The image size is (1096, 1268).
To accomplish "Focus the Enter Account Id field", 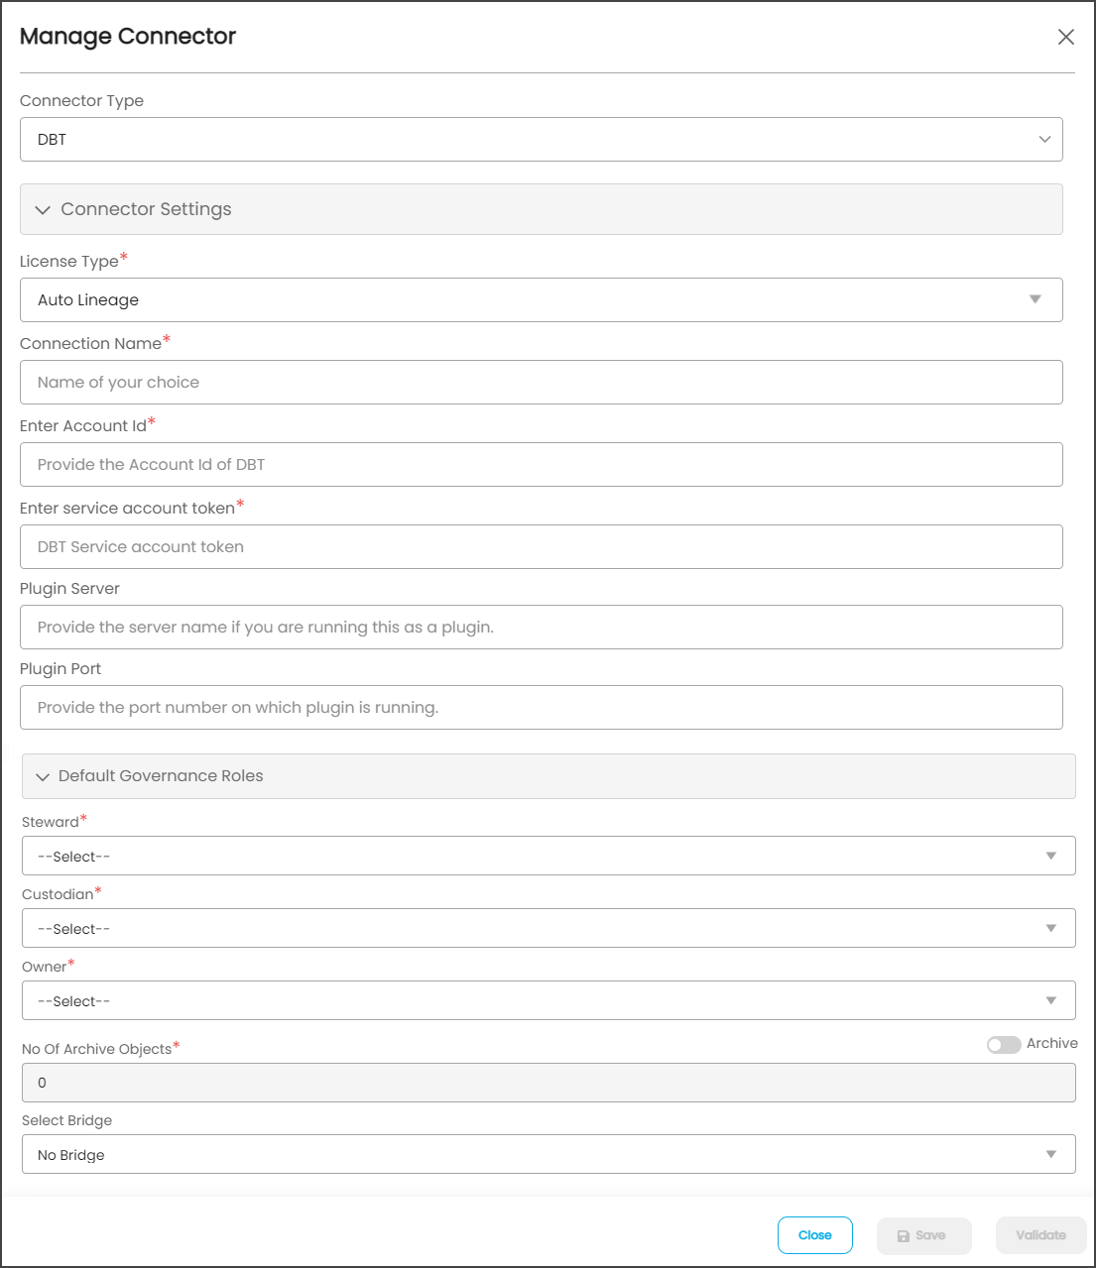I will pyautogui.click(x=541, y=465).
